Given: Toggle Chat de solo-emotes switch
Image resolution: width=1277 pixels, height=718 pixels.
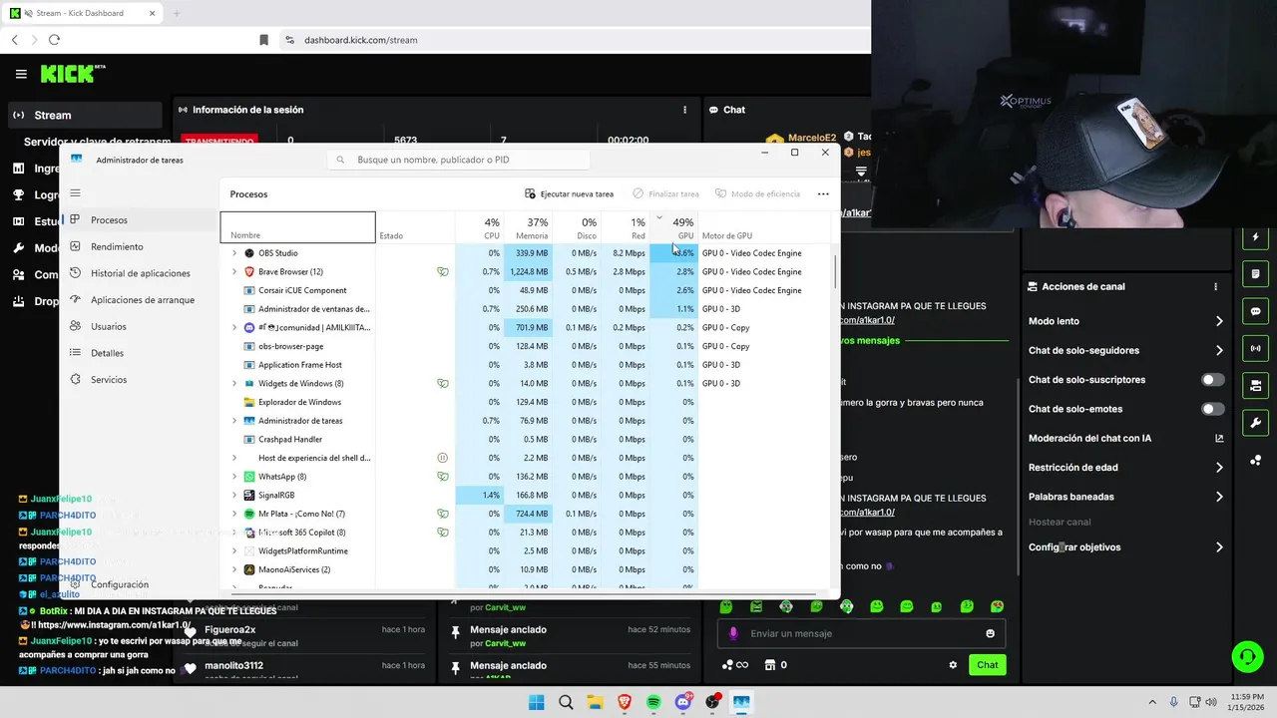Looking at the screenshot, I should click(1212, 409).
